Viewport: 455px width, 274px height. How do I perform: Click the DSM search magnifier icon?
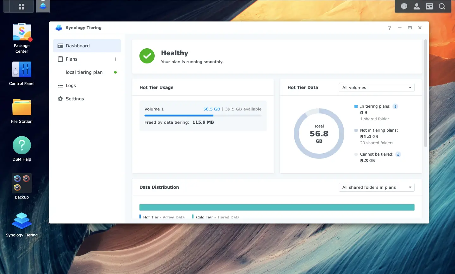point(442,6)
